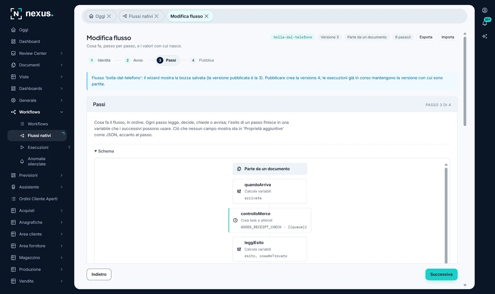Close the Oggi tab

[109, 16]
